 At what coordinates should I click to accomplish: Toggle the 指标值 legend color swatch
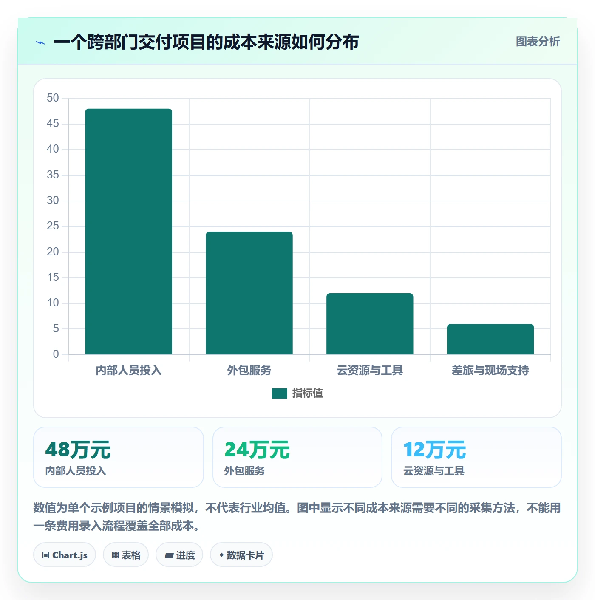pyautogui.click(x=279, y=393)
